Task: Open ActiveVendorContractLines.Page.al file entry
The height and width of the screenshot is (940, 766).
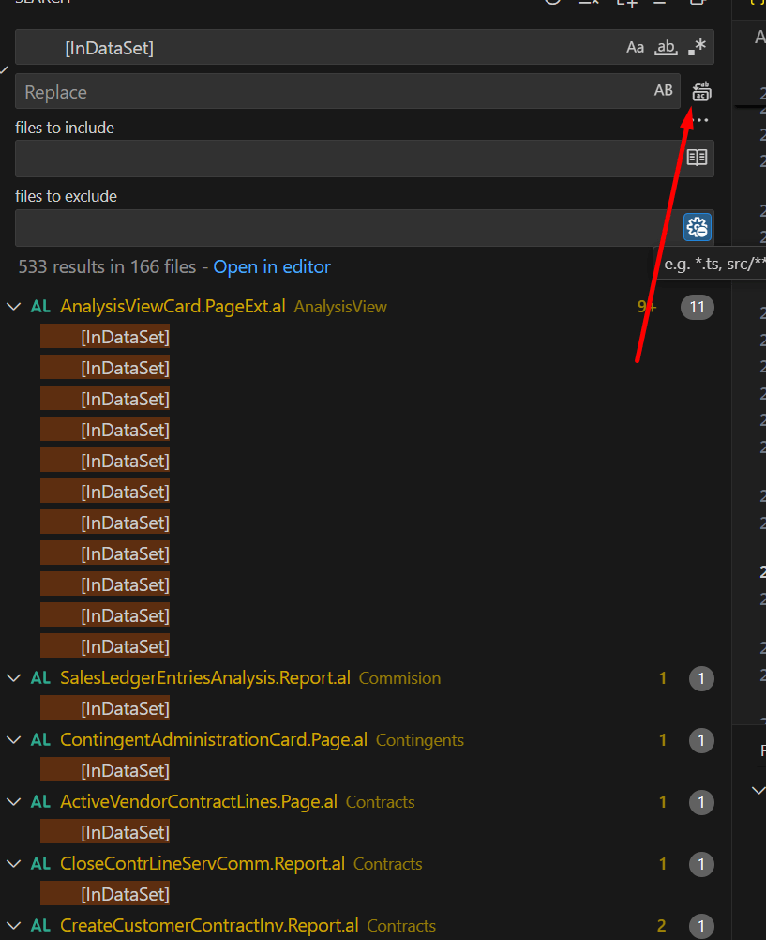Action: coord(198,802)
